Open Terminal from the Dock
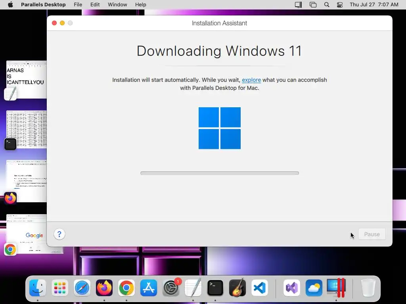 [215, 288]
